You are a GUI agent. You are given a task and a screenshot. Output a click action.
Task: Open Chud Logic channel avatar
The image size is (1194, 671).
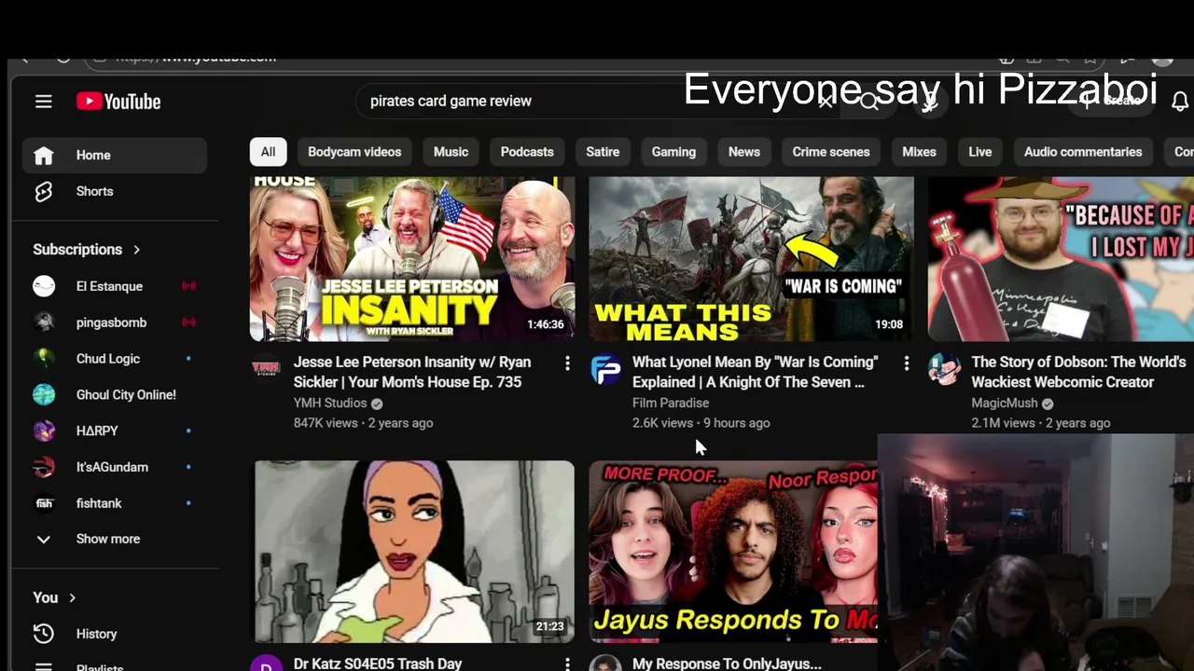[x=44, y=359]
